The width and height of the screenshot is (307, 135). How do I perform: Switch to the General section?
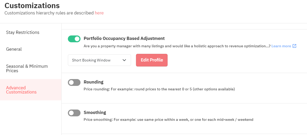click(14, 49)
